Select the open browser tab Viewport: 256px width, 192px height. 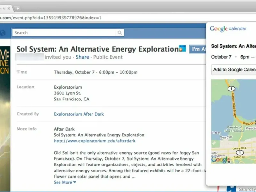point(3,8)
